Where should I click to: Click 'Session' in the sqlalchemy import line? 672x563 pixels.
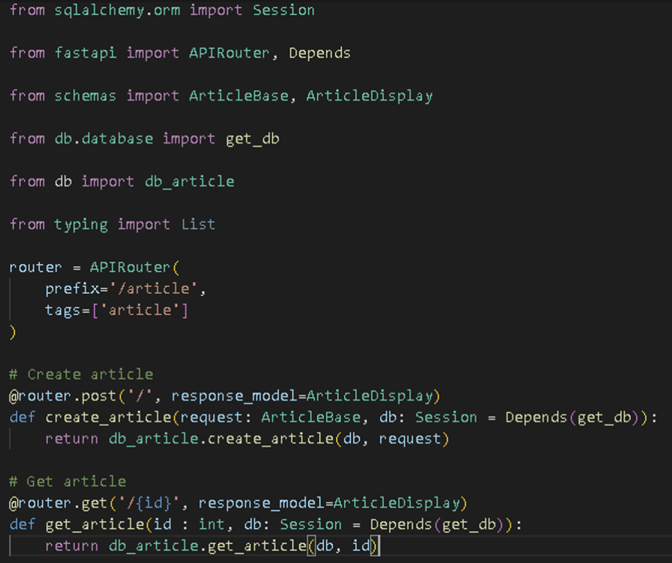pos(284,10)
